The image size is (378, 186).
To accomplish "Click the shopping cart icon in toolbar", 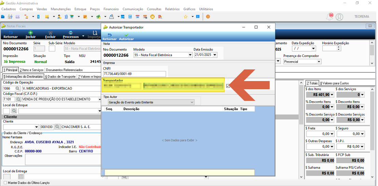I will click(x=72, y=17).
